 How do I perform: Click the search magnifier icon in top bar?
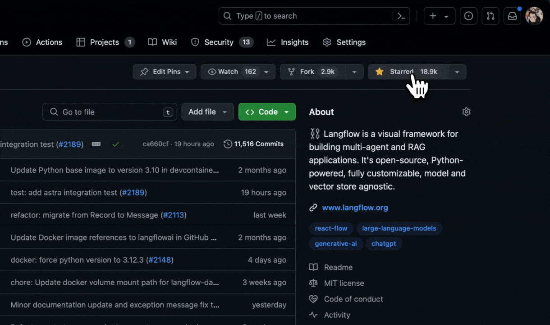click(x=228, y=16)
